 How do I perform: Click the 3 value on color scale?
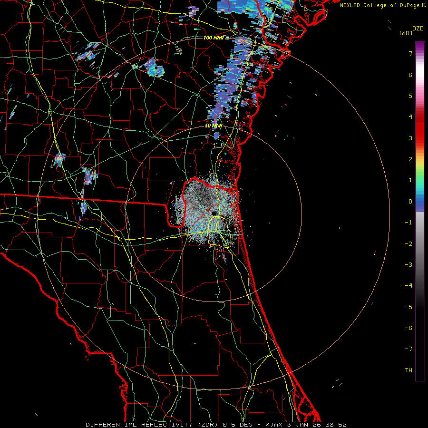tap(410, 138)
